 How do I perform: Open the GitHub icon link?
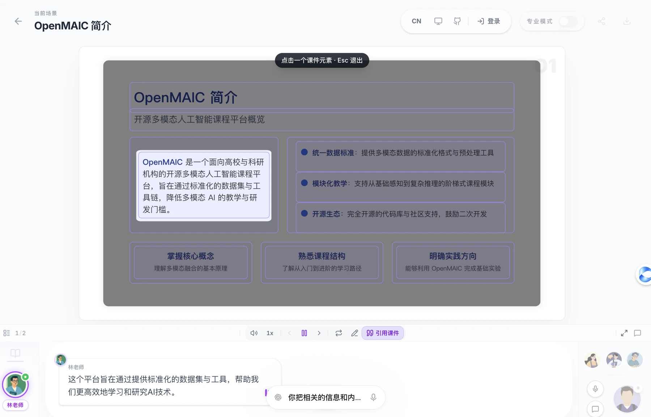pyautogui.click(x=457, y=21)
